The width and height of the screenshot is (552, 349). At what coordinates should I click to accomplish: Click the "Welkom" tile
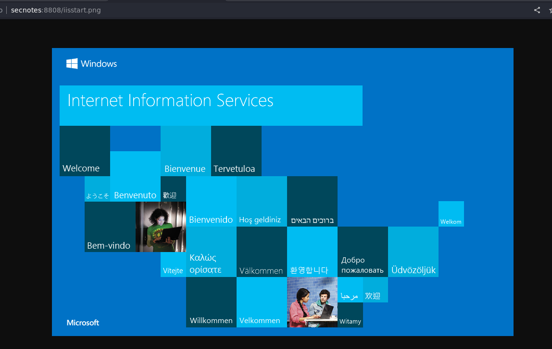click(x=451, y=214)
